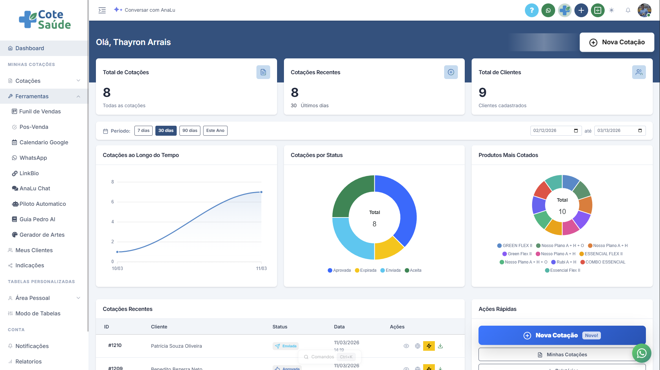The width and height of the screenshot is (660, 370).
Task: Collapse the Ferramentas sidebar section
Action: (44, 96)
